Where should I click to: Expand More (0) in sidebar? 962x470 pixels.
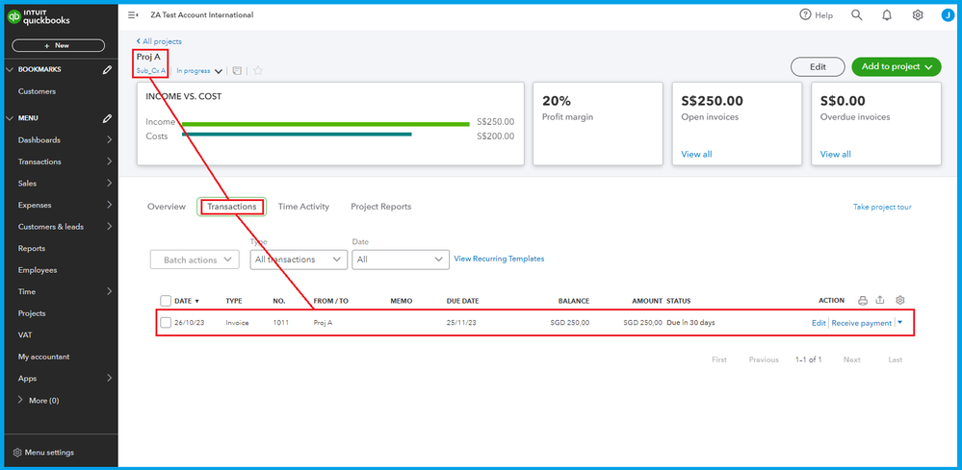coord(39,400)
